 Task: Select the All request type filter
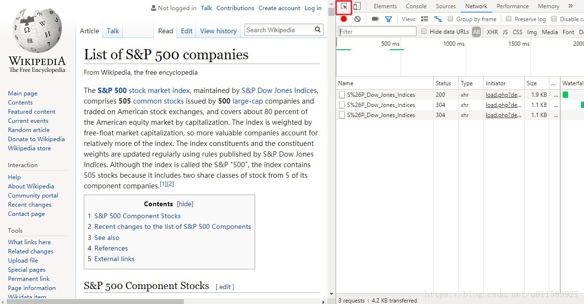click(x=476, y=32)
